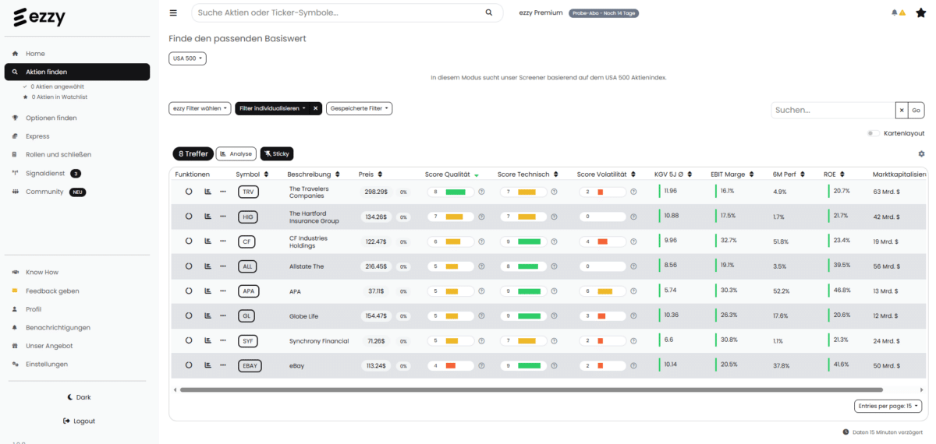The height and width of the screenshot is (444, 936).
Task: Open chart analysis icon for EBAY row
Action: [207, 365]
